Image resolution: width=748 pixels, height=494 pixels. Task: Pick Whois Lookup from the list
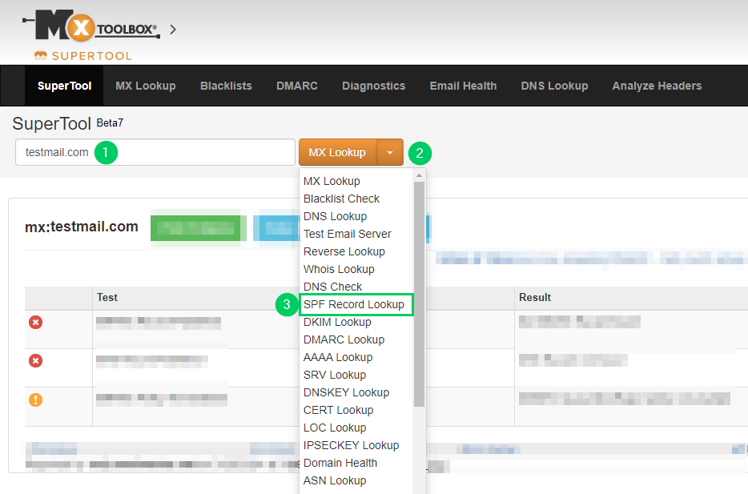pos(339,269)
